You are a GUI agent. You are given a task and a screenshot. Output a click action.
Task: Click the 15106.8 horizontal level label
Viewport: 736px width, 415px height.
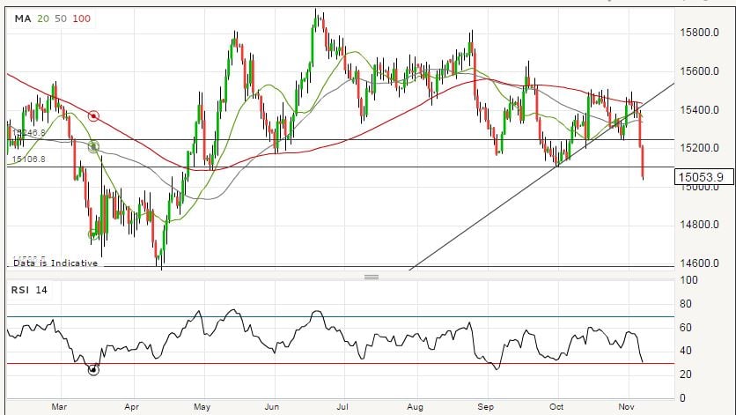click(x=27, y=160)
